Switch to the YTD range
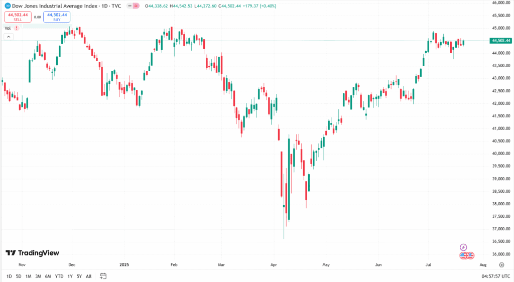Image resolution: width=514 pixels, height=282 pixels. click(59, 276)
